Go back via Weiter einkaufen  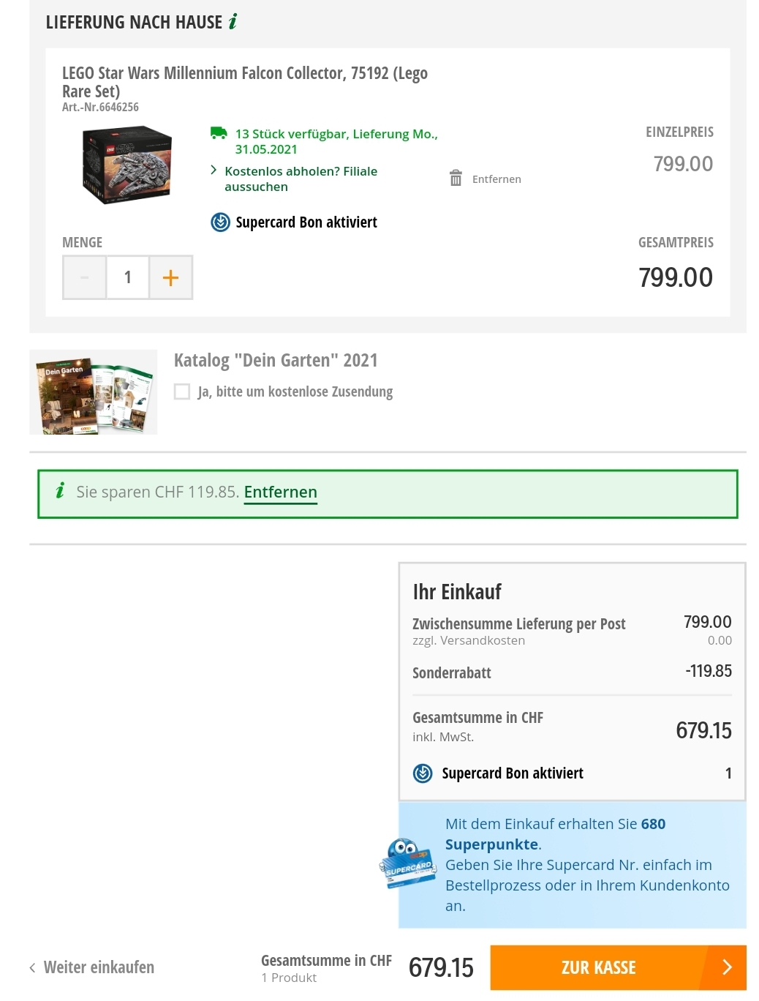[x=92, y=967]
